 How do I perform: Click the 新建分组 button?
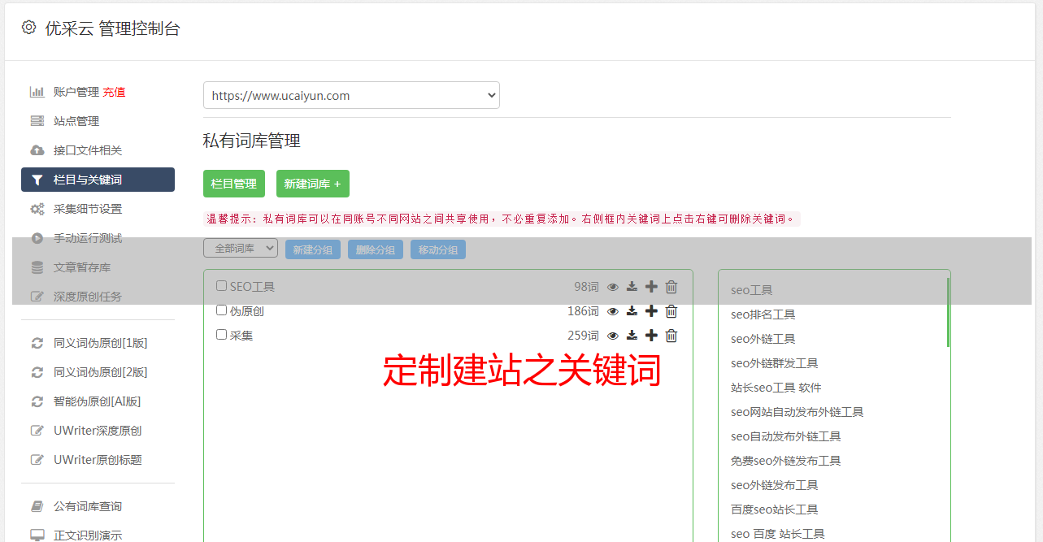pyautogui.click(x=313, y=249)
